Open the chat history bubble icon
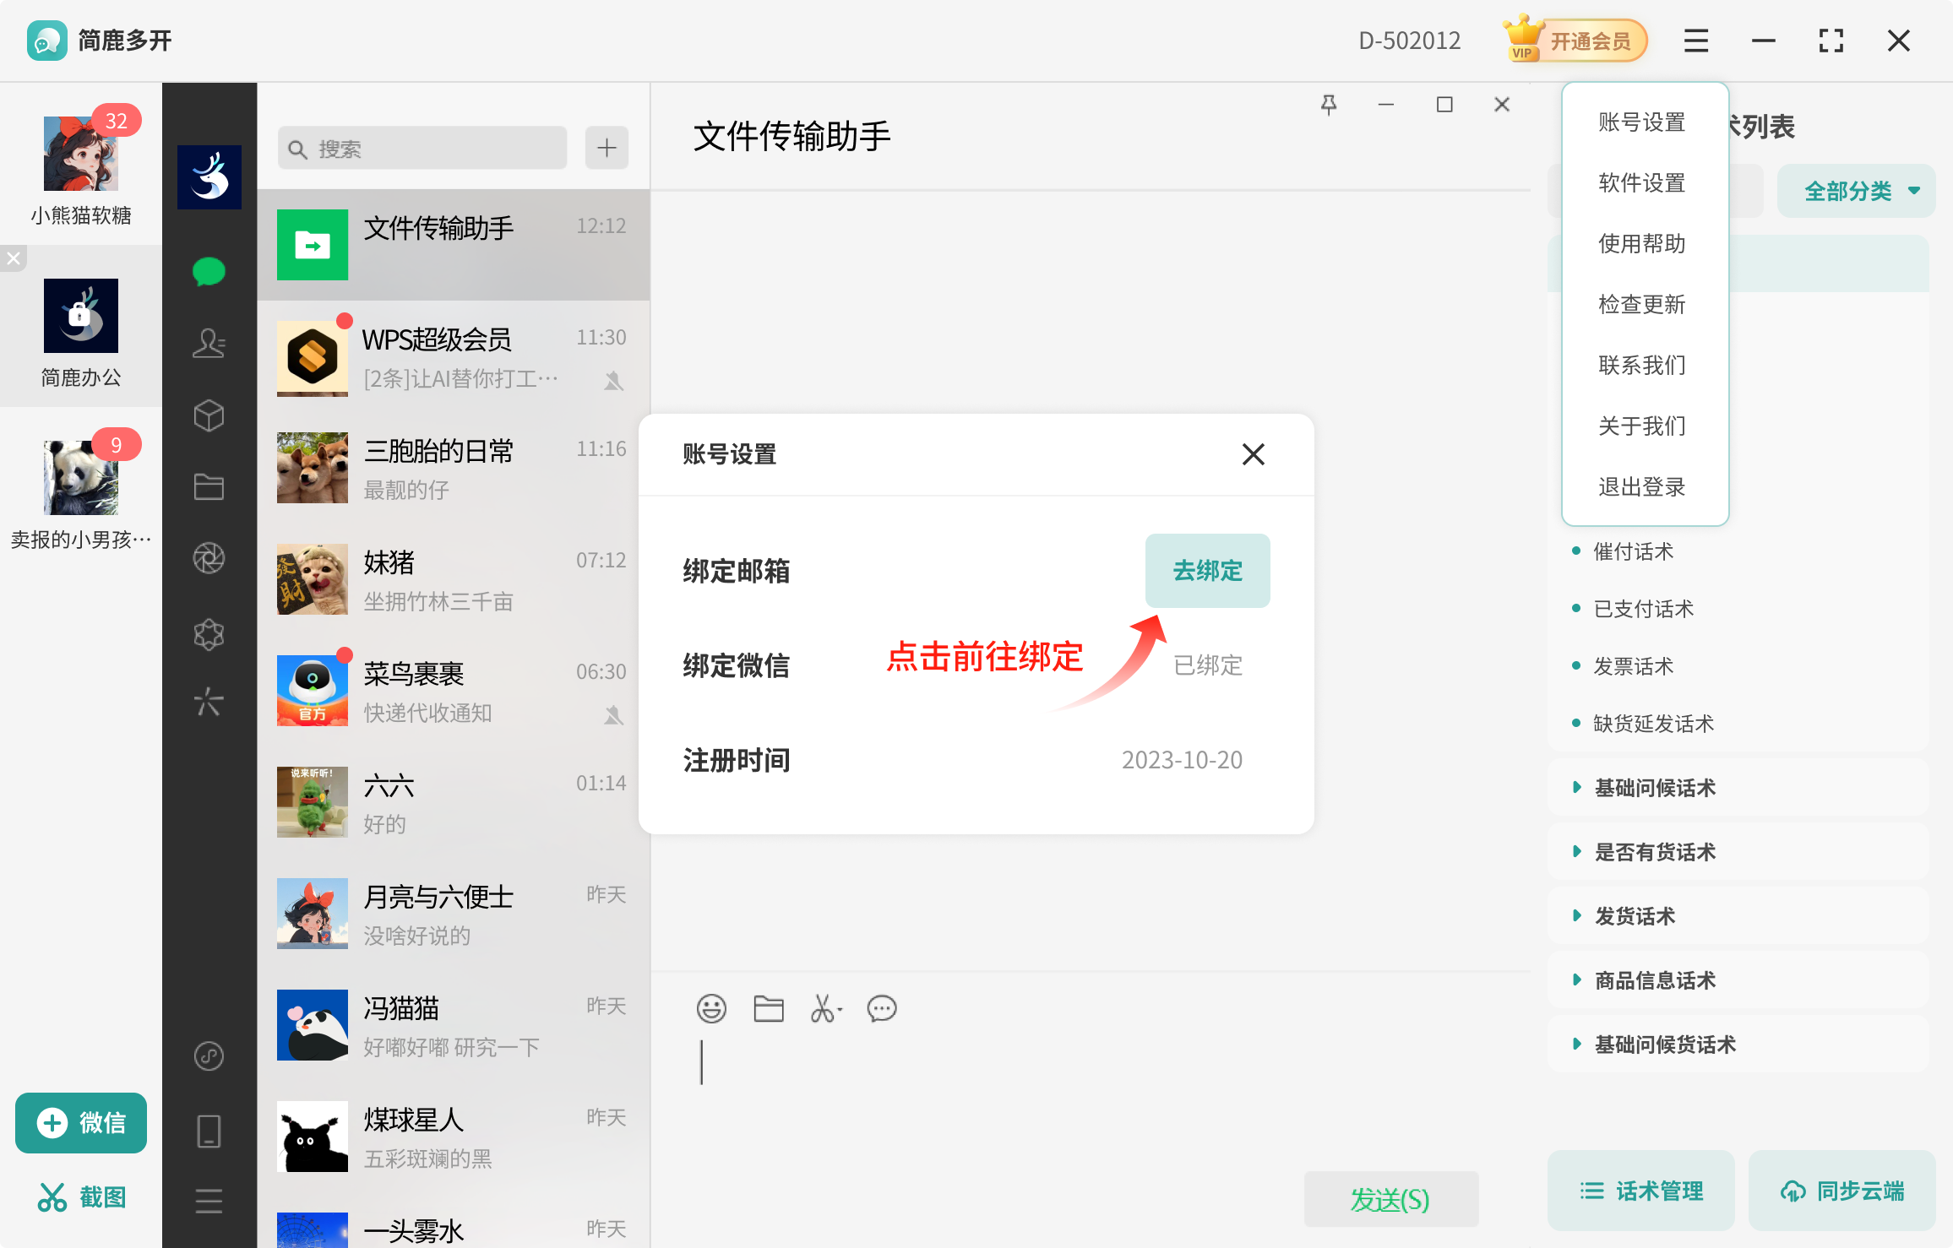Viewport: 1953px width, 1248px height. pyautogui.click(x=881, y=1008)
